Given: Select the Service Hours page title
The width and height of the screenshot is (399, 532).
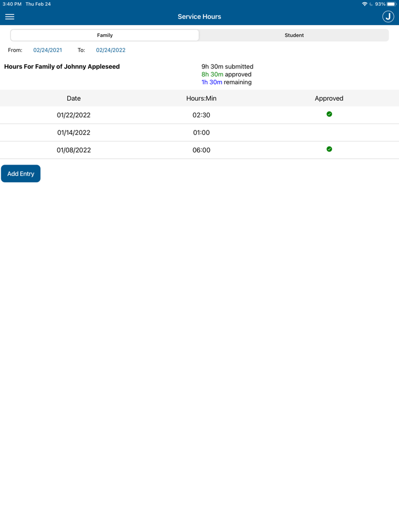Looking at the screenshot, I should tap(199, 17).
